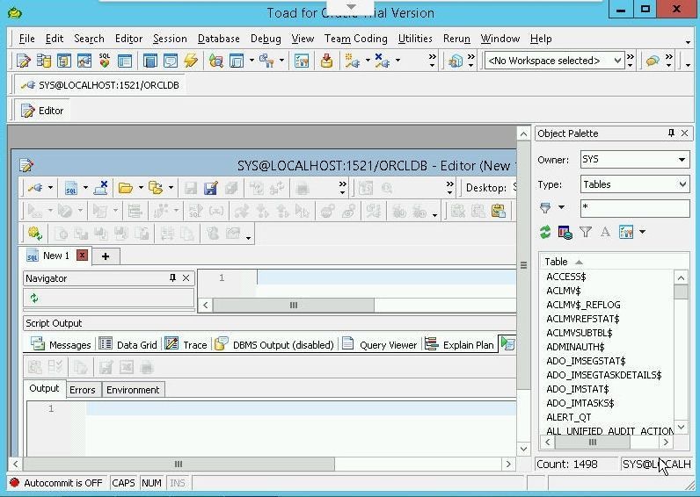Select the ACLMV$_REFLOG table
Screen dimensions: 700x497
tap(583, 305)
